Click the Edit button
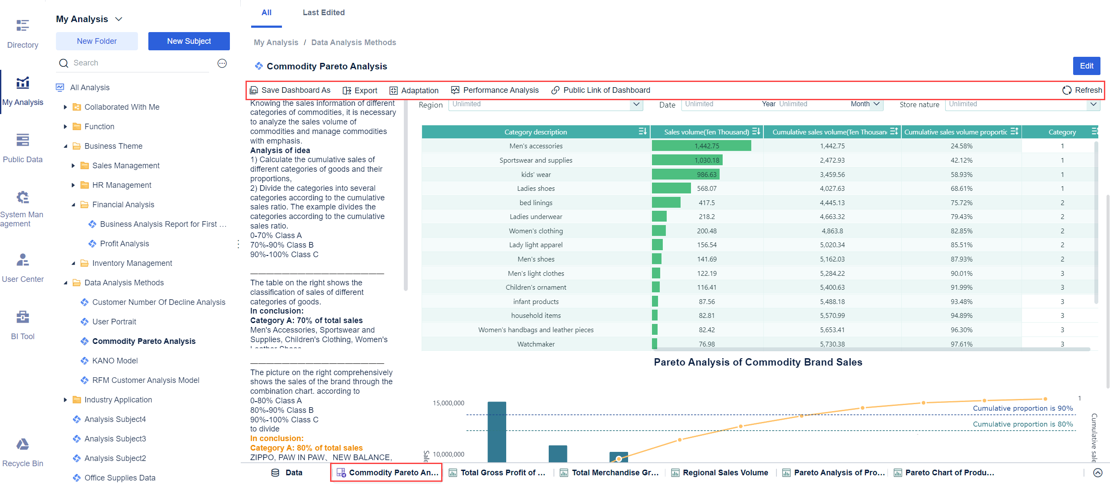 click(x=1086, y=66)
